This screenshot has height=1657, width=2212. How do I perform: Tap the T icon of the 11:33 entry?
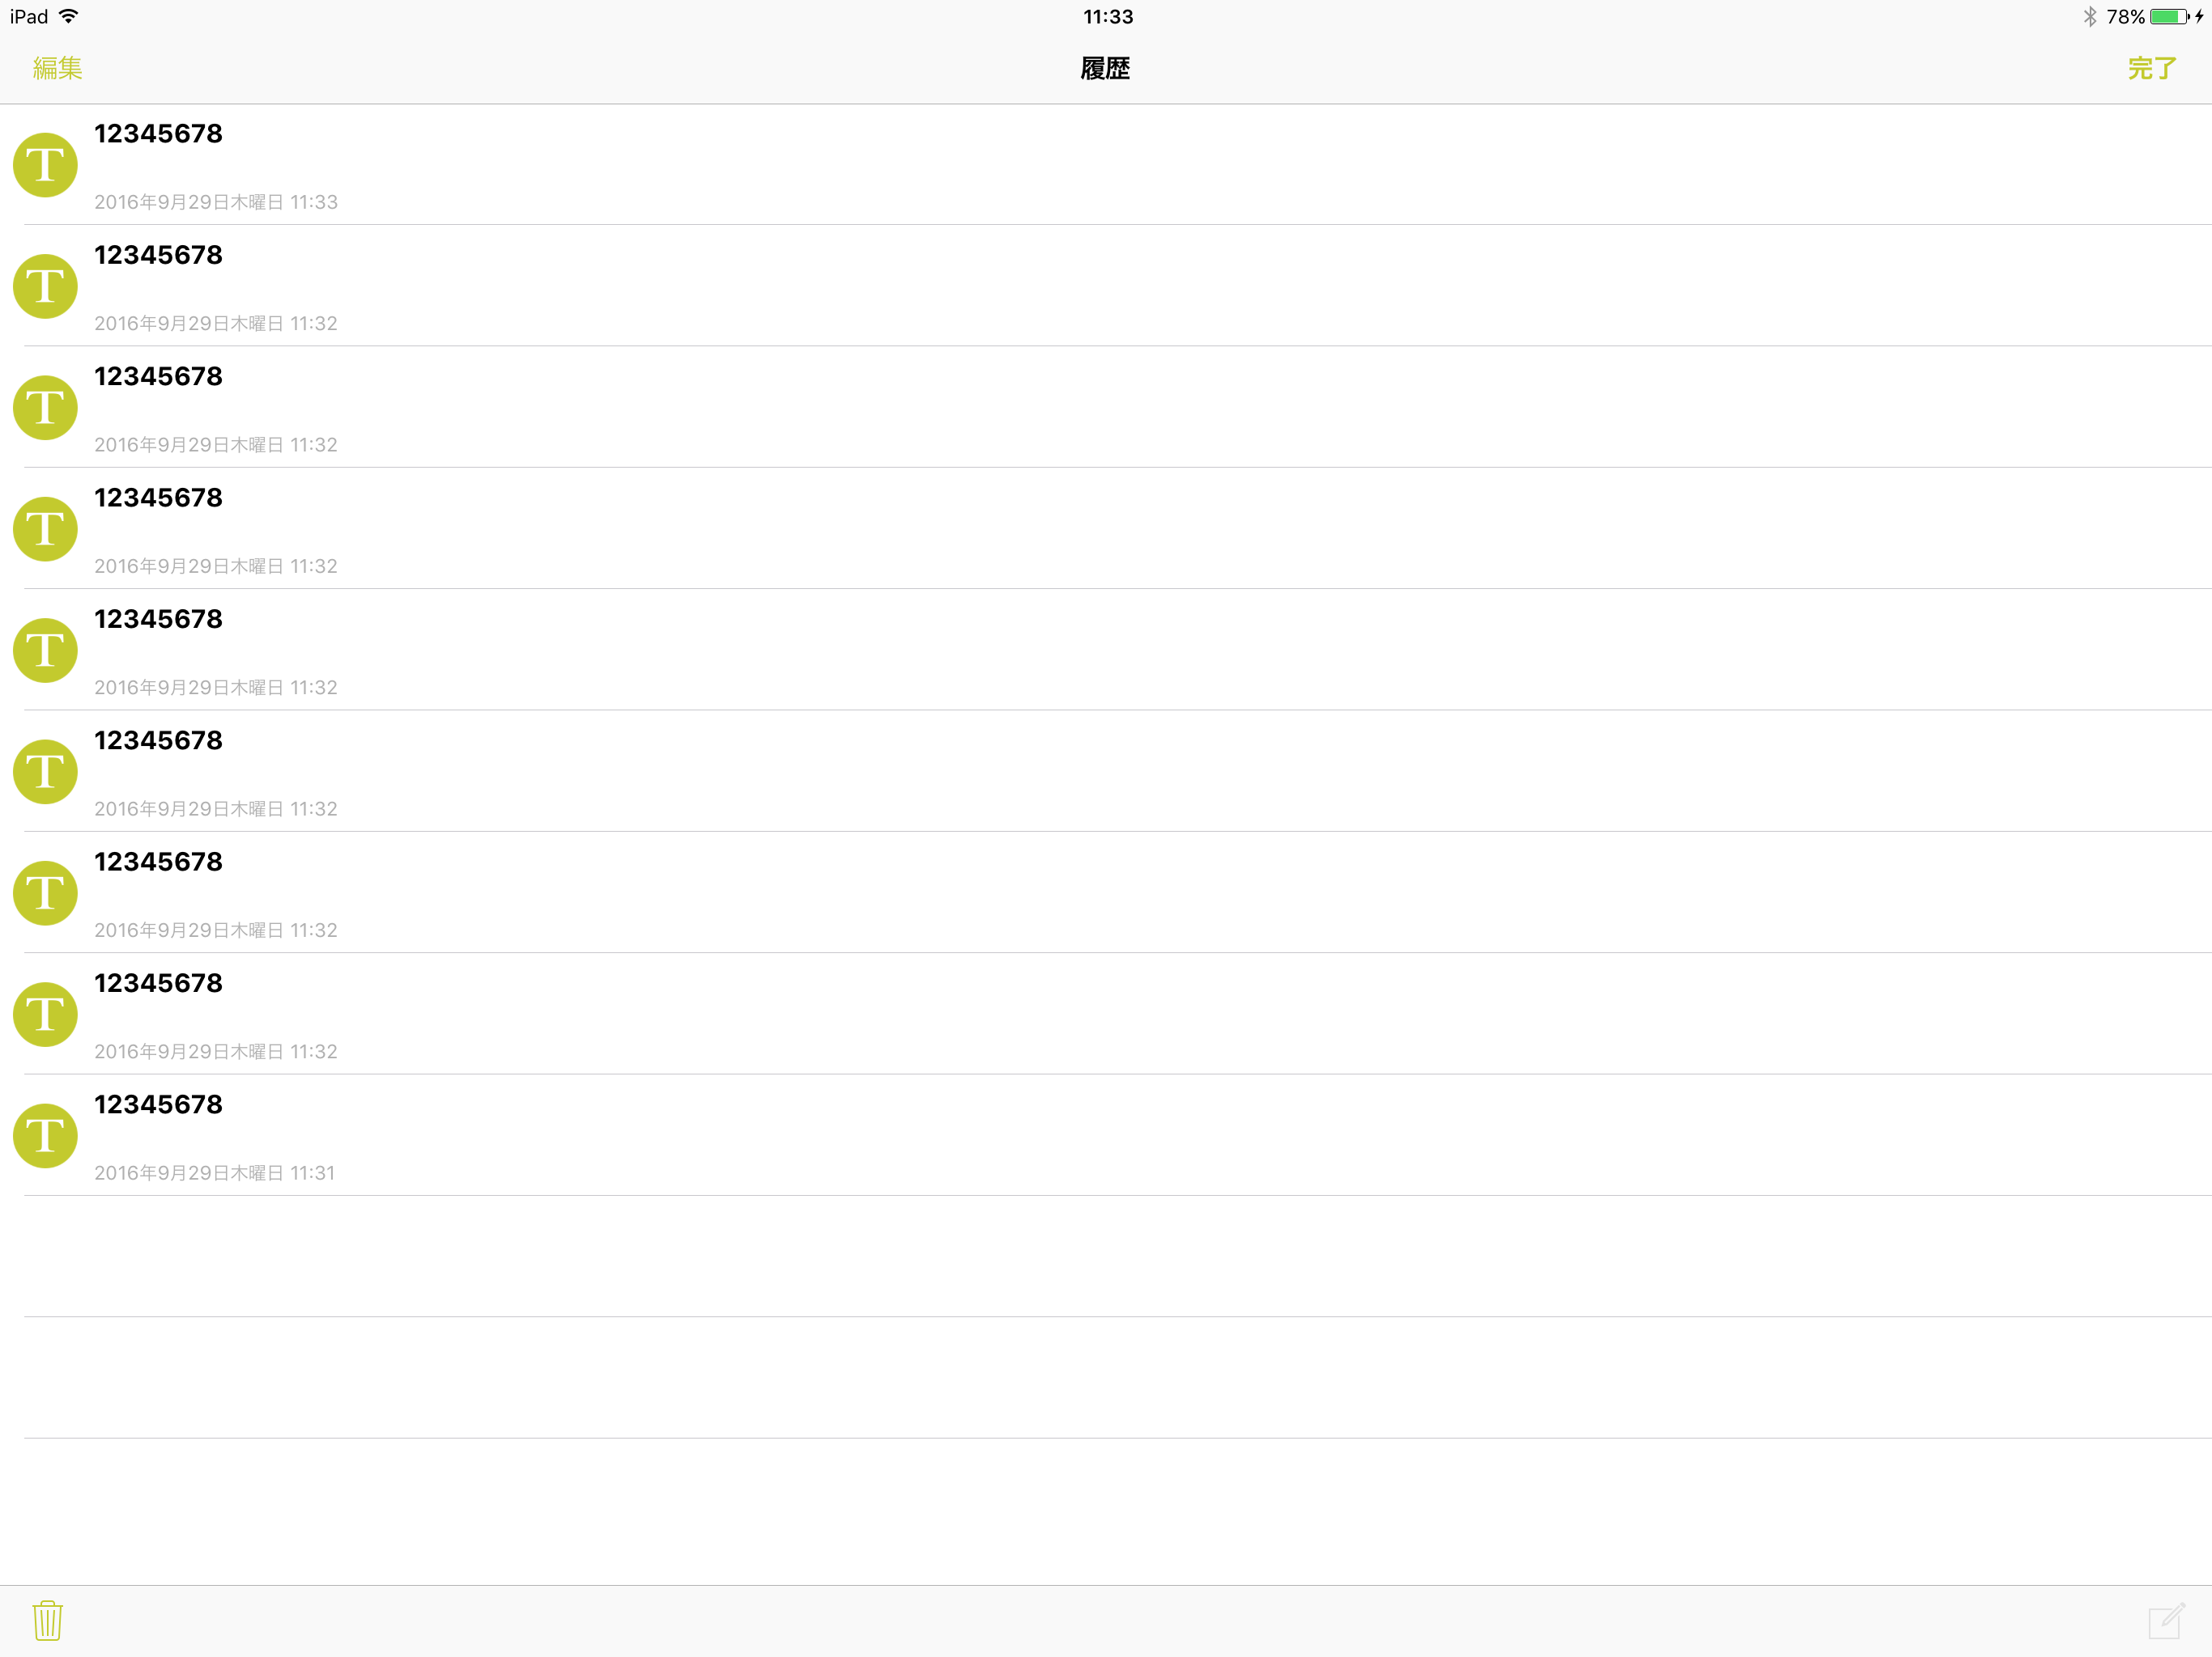(45, 165)
